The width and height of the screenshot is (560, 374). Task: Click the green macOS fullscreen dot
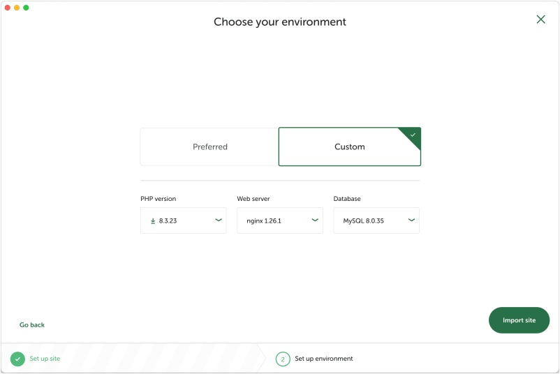coord(26,8)
